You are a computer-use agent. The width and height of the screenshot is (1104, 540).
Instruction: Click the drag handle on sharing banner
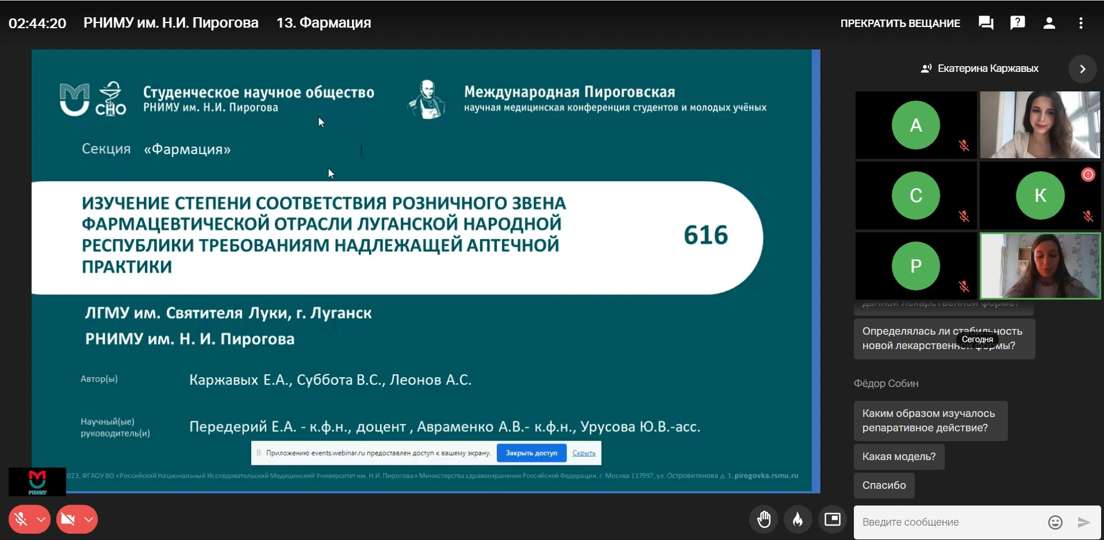(x=259, y=453)
